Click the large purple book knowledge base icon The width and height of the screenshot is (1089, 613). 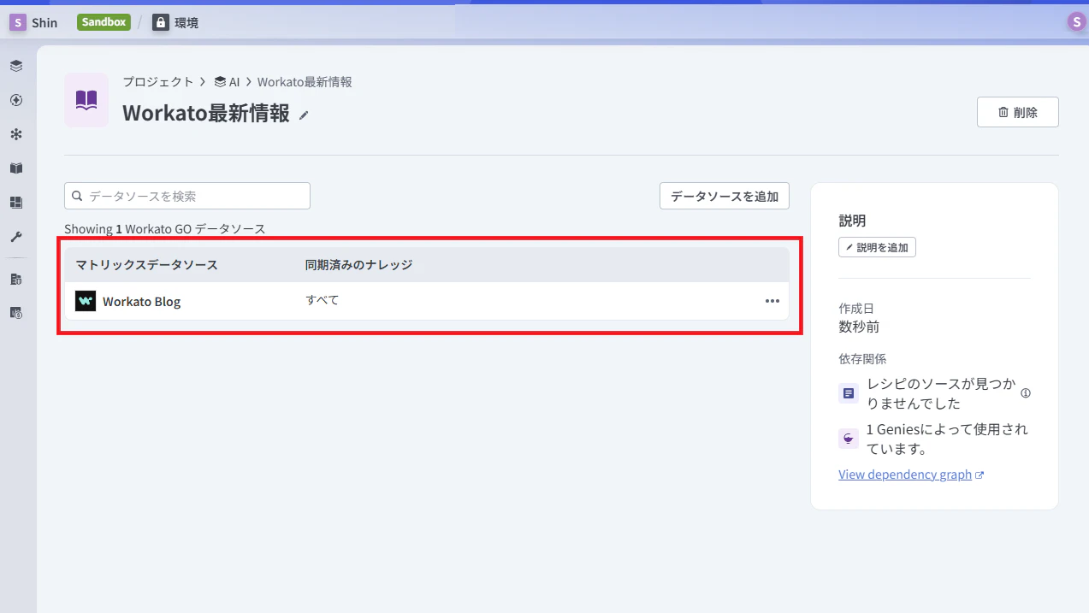point(86,100)
